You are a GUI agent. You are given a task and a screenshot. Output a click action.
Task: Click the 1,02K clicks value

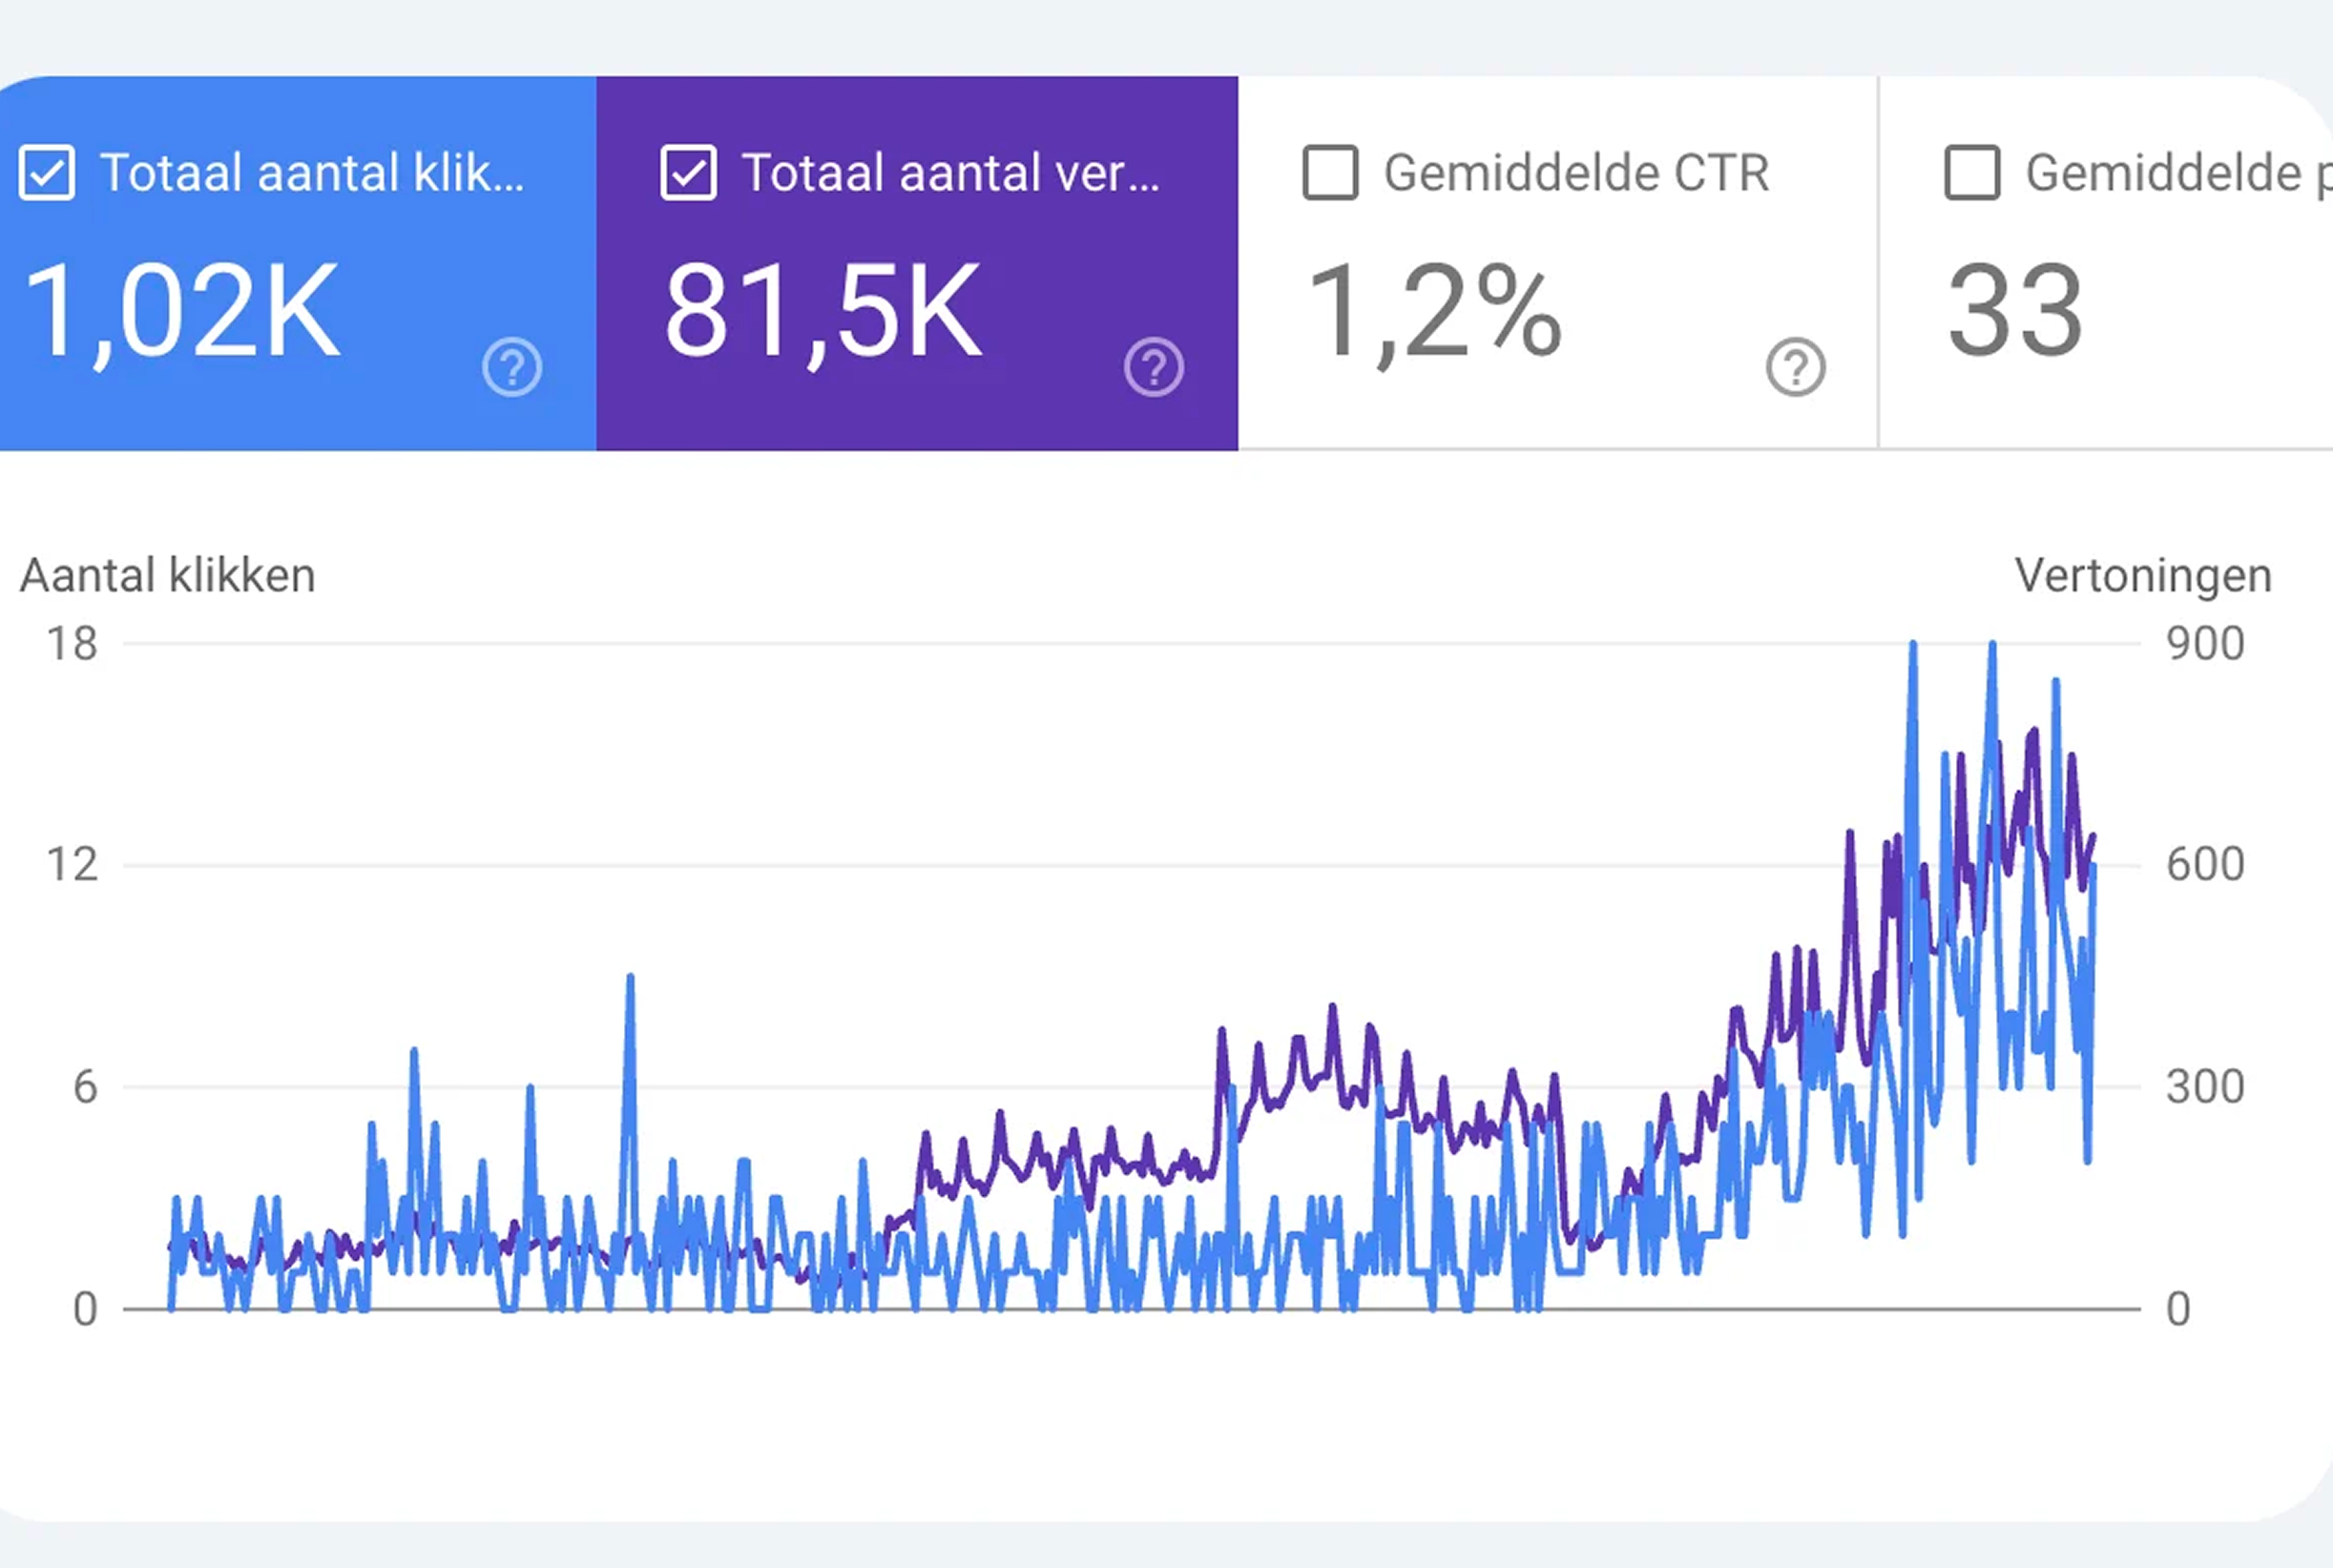coord(182,311)
